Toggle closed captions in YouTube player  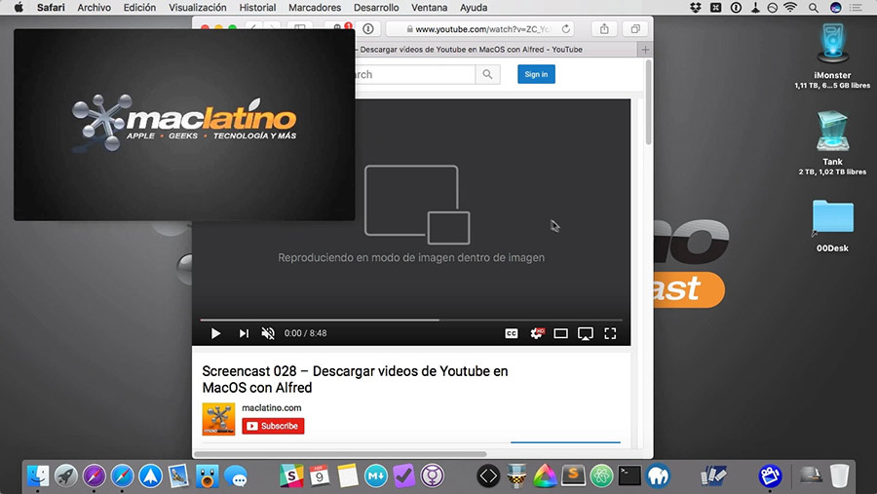pyautogui.click(x=512, y=333)
